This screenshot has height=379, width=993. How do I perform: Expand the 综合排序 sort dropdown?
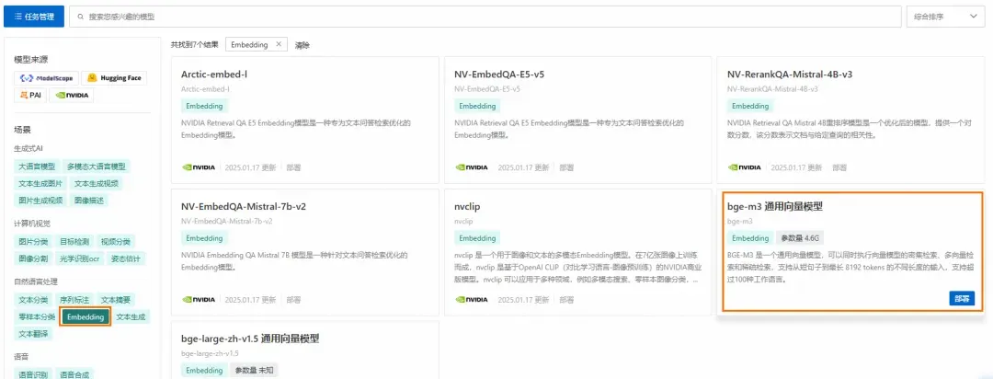(x=945, y=17)
